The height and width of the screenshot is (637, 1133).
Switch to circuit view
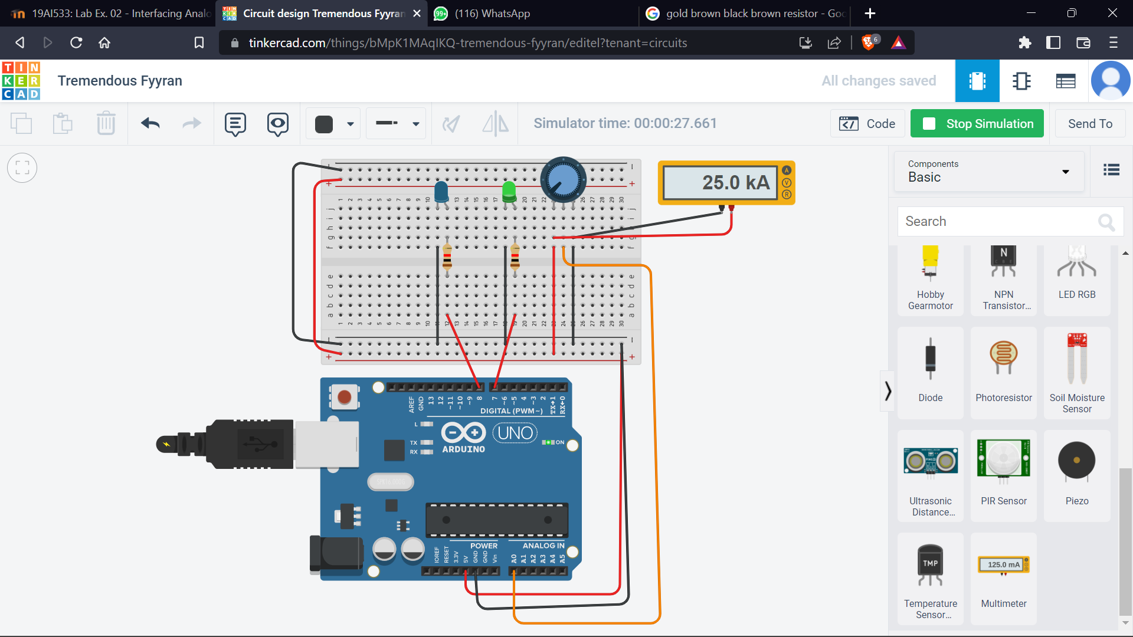coord(977,81)
